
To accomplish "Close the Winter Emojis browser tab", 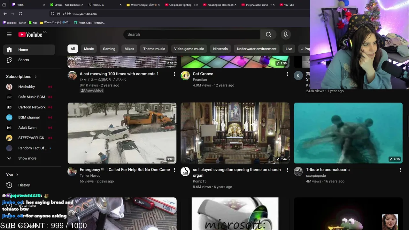I will (159, 5).
